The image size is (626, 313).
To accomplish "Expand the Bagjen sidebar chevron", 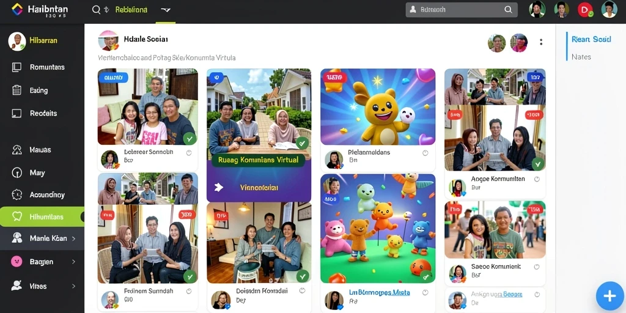I will click(73, 262).
